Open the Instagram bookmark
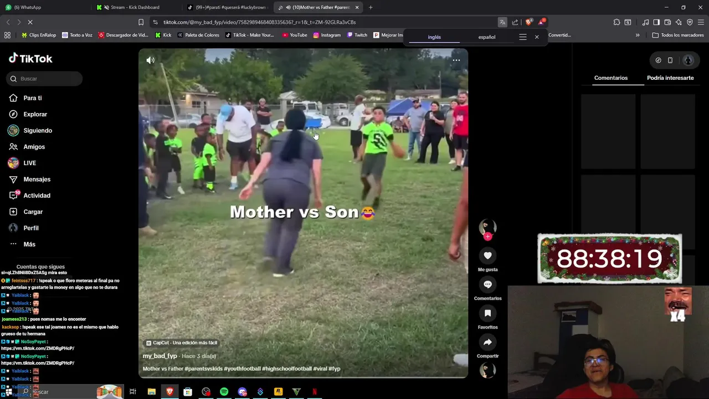This screenshot has width=709, height=399. pyautogui.click(x=327, y=35)
